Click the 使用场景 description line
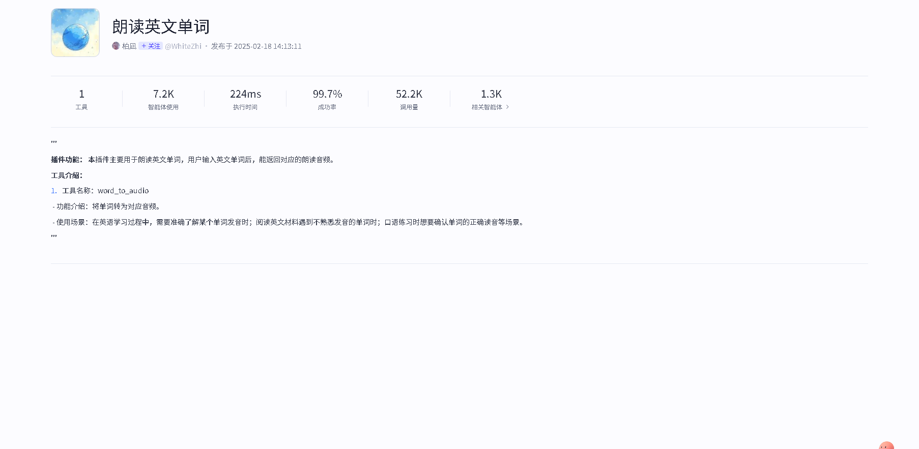The height and width of the screenshot is (449, 919). point(288,222)
